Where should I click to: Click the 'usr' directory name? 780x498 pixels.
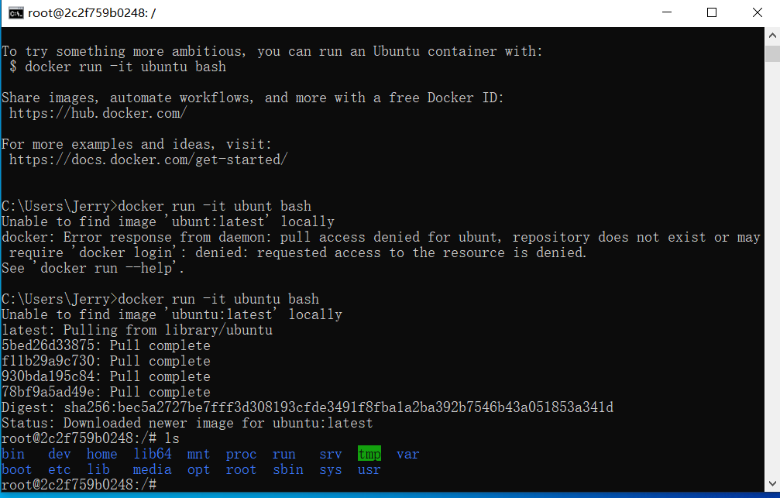pos(369,469)
